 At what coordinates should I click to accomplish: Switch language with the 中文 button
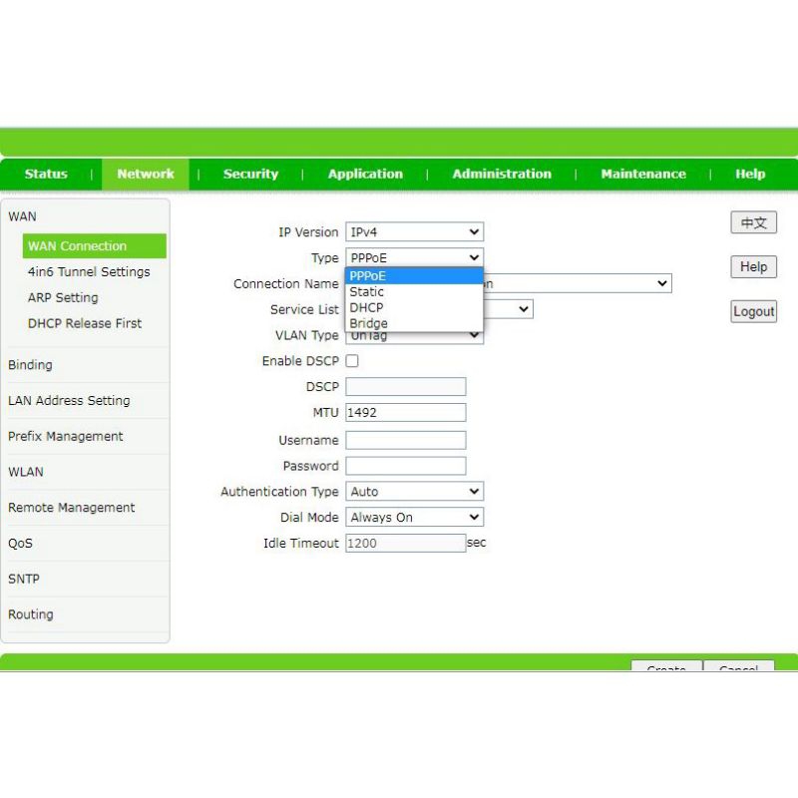(x=753, y=223)
